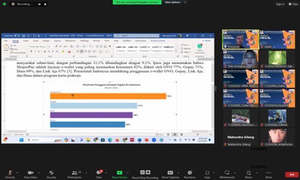Click the Word zoom slider in status bar

pyautogui.click(x=196, y=134)
